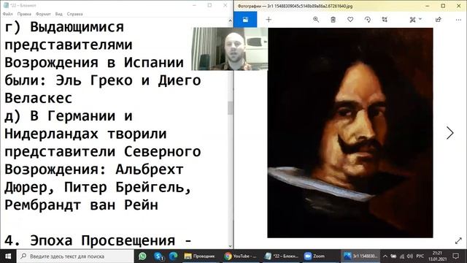Click the Add to (plus) icon in Photos
This screenshot has height=263, width=467.
[269, 20]
